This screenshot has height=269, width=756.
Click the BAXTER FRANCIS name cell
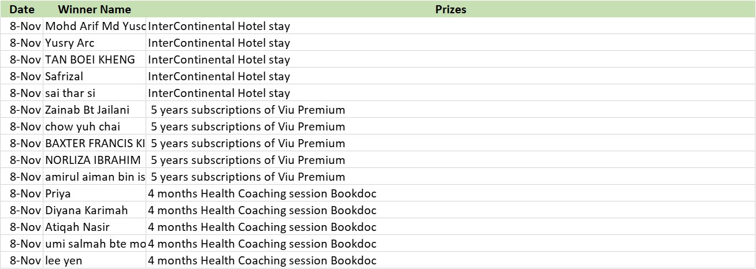[94, 143]
